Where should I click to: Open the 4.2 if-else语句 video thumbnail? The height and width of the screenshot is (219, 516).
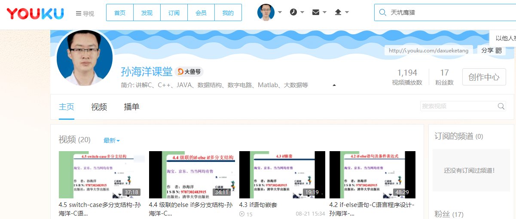pyautogui.click(x=372, y=174)
